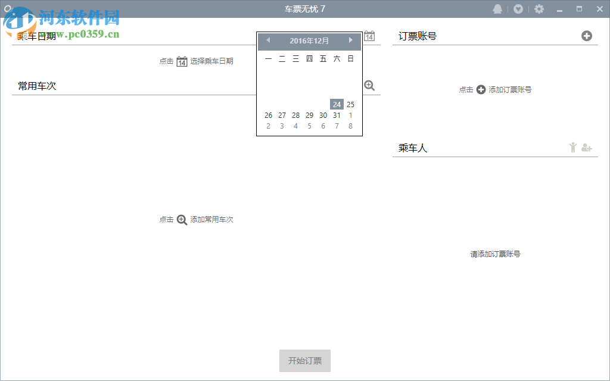Click the magnifier icon to add common trains
The width and height of the screenshot is (610, 381).
pos(369,86)
